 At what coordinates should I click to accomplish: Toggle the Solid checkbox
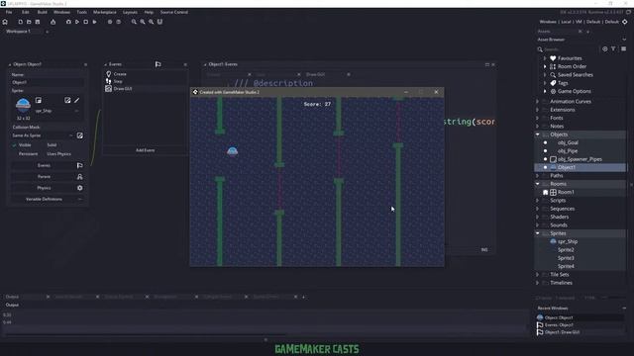pyautogui.click(x=43, y=145)
